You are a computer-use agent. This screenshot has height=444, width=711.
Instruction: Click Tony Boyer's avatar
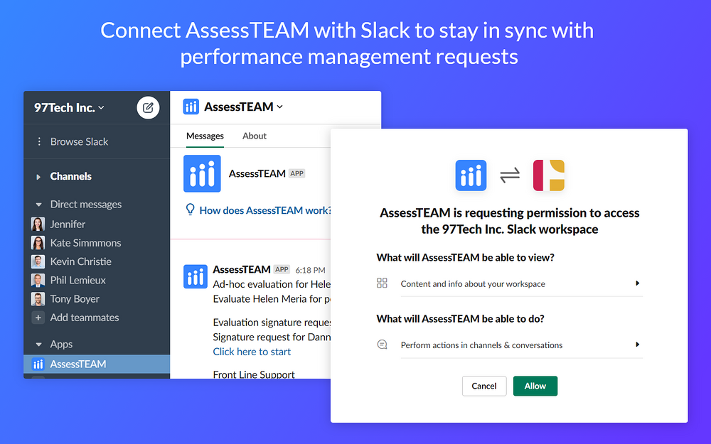(x=38, y=299)
